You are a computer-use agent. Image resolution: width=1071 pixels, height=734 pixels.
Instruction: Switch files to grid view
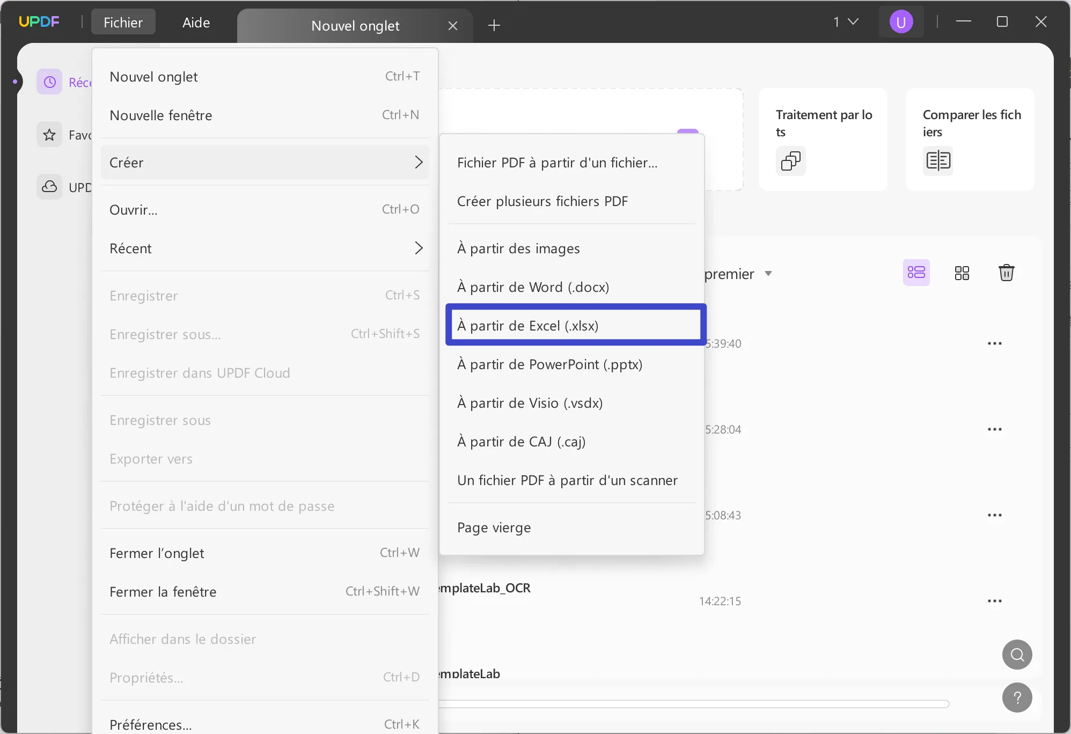click(x=961, y=273)
